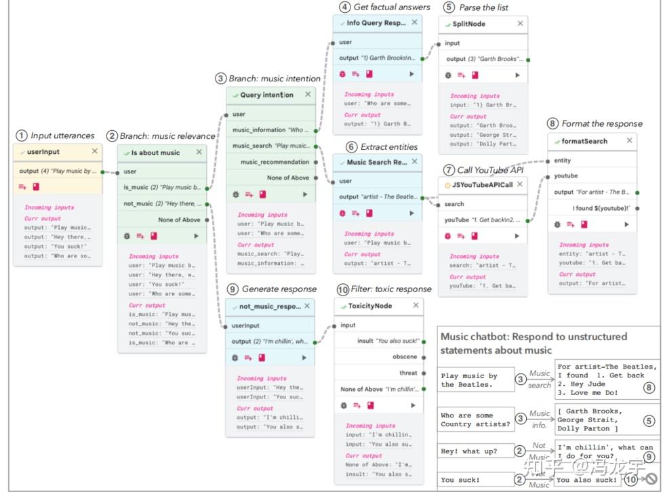Click the youtube input row in formatSearch
The width and height of the screenshot is (663, 494).
[592, 176]
